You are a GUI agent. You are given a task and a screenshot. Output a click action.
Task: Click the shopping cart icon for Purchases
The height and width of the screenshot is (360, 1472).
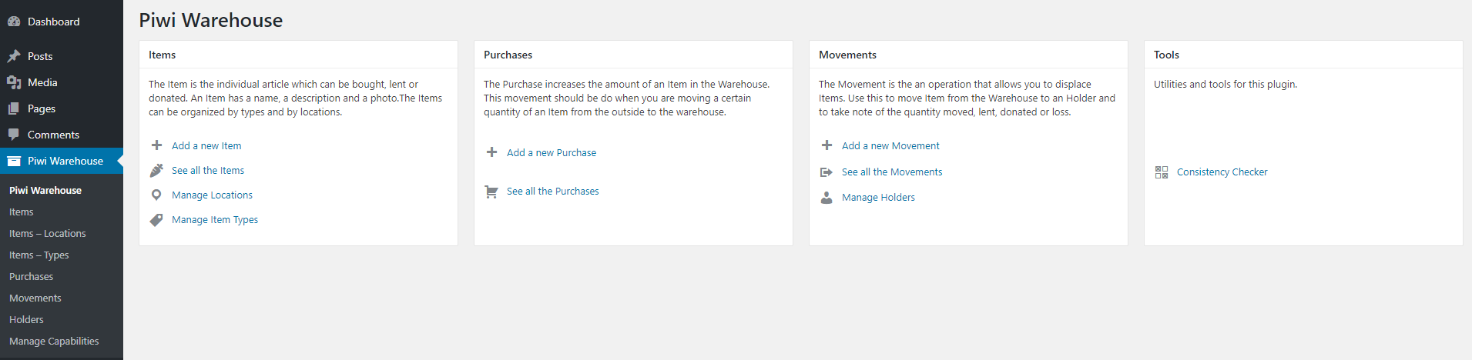(x=491, y=192)
